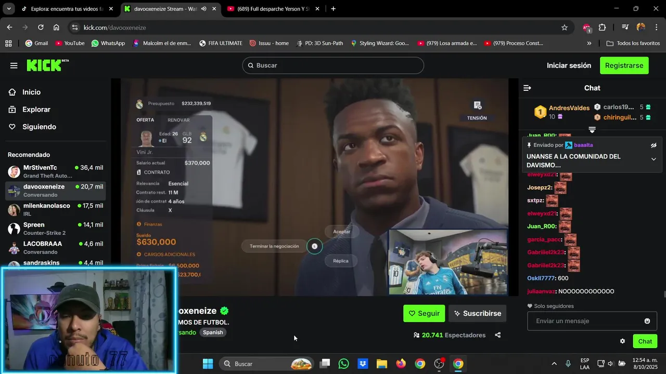
Task: Close the davooxeneize Stream tab
Action: 213,9
